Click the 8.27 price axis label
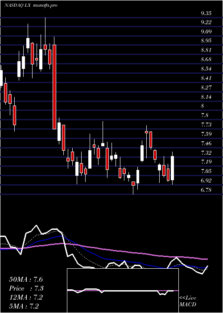The image size is (223, 313). tap(206, 88)
